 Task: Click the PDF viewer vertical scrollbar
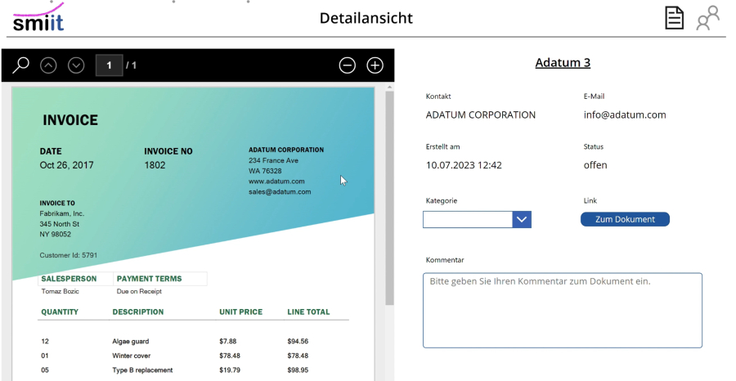(x=389, y=196)
